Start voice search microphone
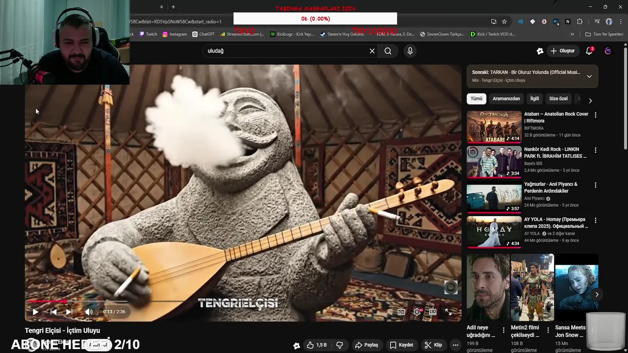 [410, 51]
